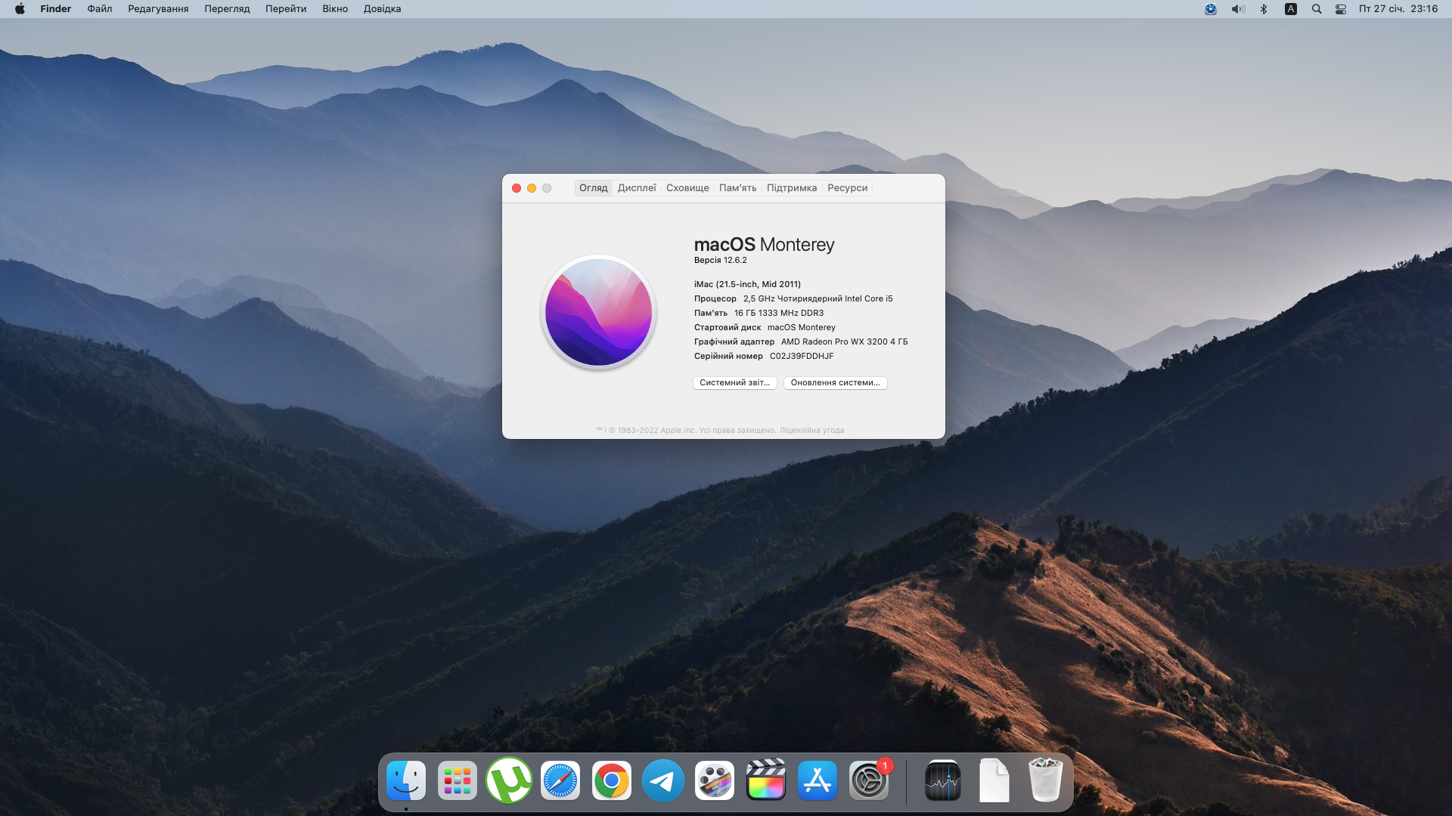The width and height of the screenshot is (1452, 816).
Task: Click the Bluetooth menu bar icon
Action: (x=1264, y=9)
